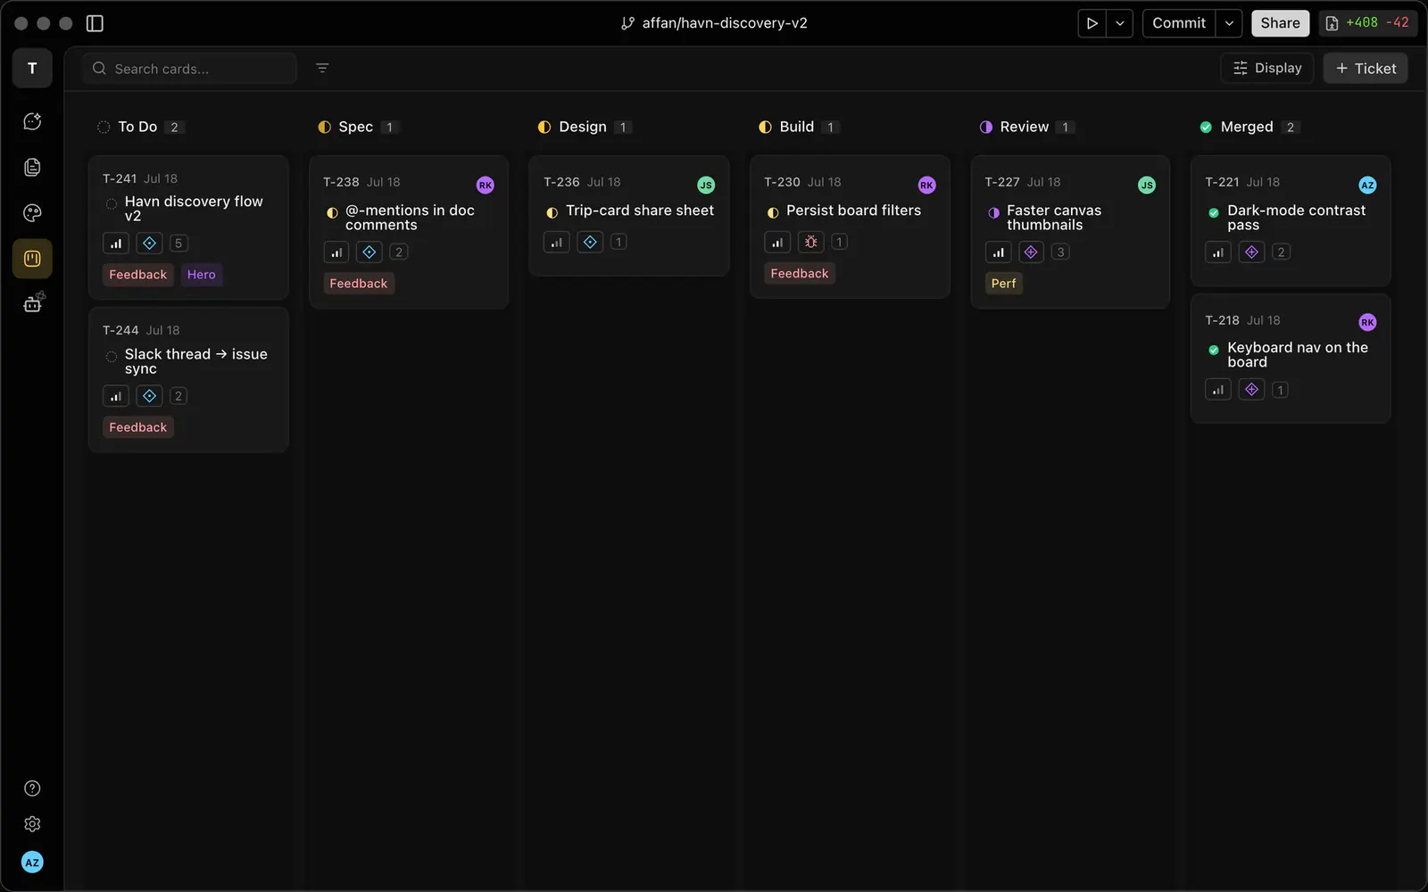The height and width of the screenshot is (892, 1428).
Task: Toggle status circle of Slack thread issue sync
Action: tap(112, 357)
